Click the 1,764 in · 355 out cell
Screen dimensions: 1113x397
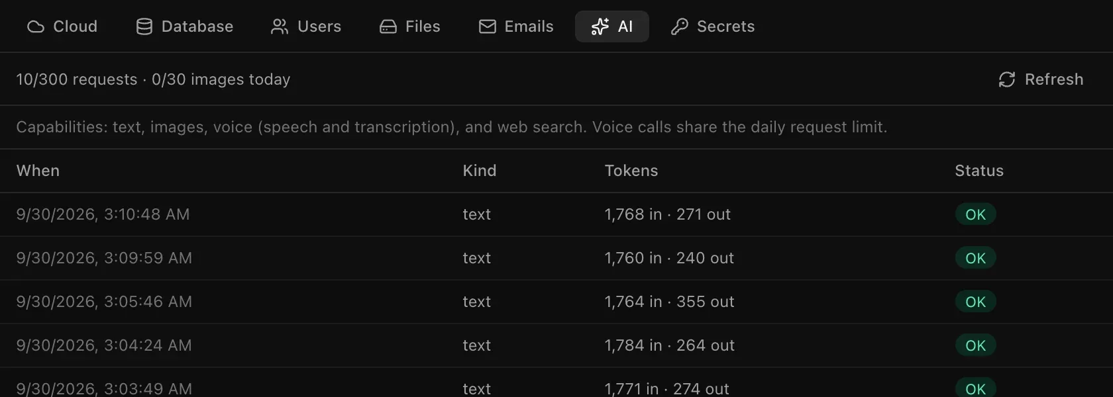coord(669,302)
